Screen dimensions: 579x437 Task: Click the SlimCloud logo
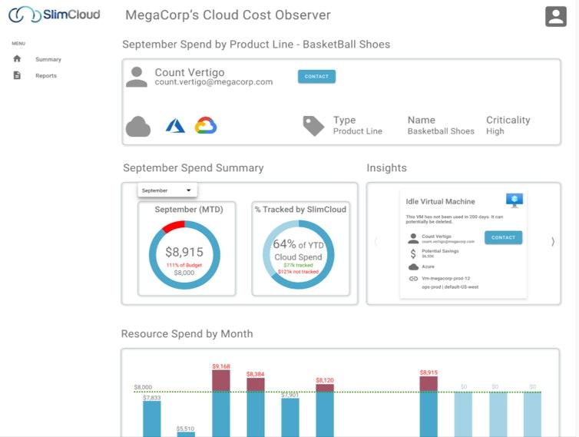pos(55,15)
